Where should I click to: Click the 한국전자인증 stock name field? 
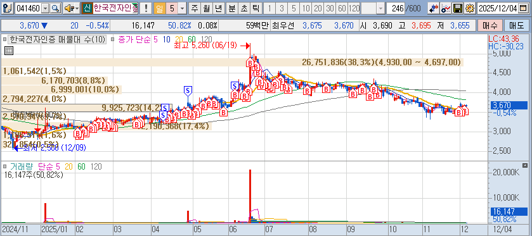[115, 8]
